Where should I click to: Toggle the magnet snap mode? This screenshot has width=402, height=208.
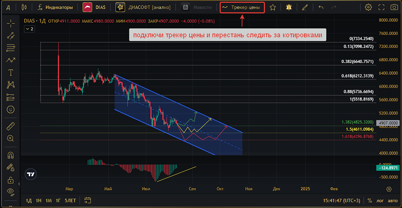pyautogui.click(x=10, y=155)
